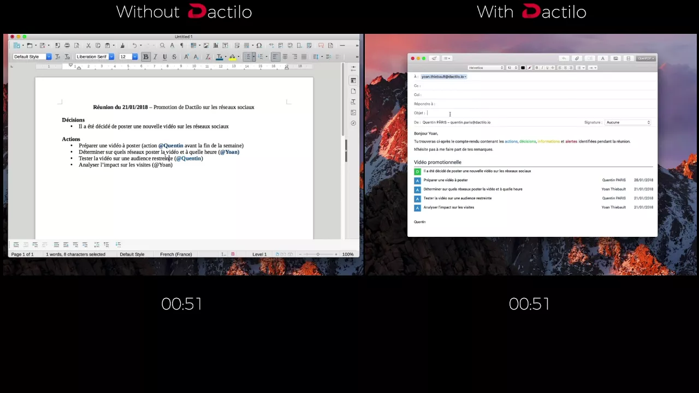Insert hyperlink icon in Writer toolbar
The image size is (699, 393).
coord(271,45)
